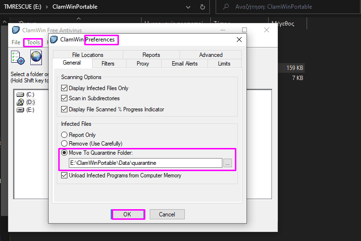361x241 pixels.
Task: Toggle Display File Scanned % Progress Indicator
Action: point(64,109)
